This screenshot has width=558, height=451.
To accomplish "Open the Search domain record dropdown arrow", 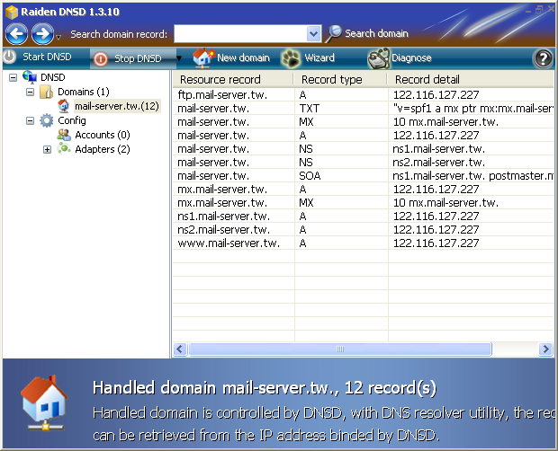I will coord(313,34).
